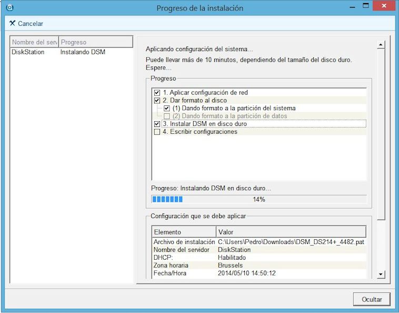Click the 2014/05/10 14:50:12 date value
Screen dimensions: 399x313
tap(247, 273)
